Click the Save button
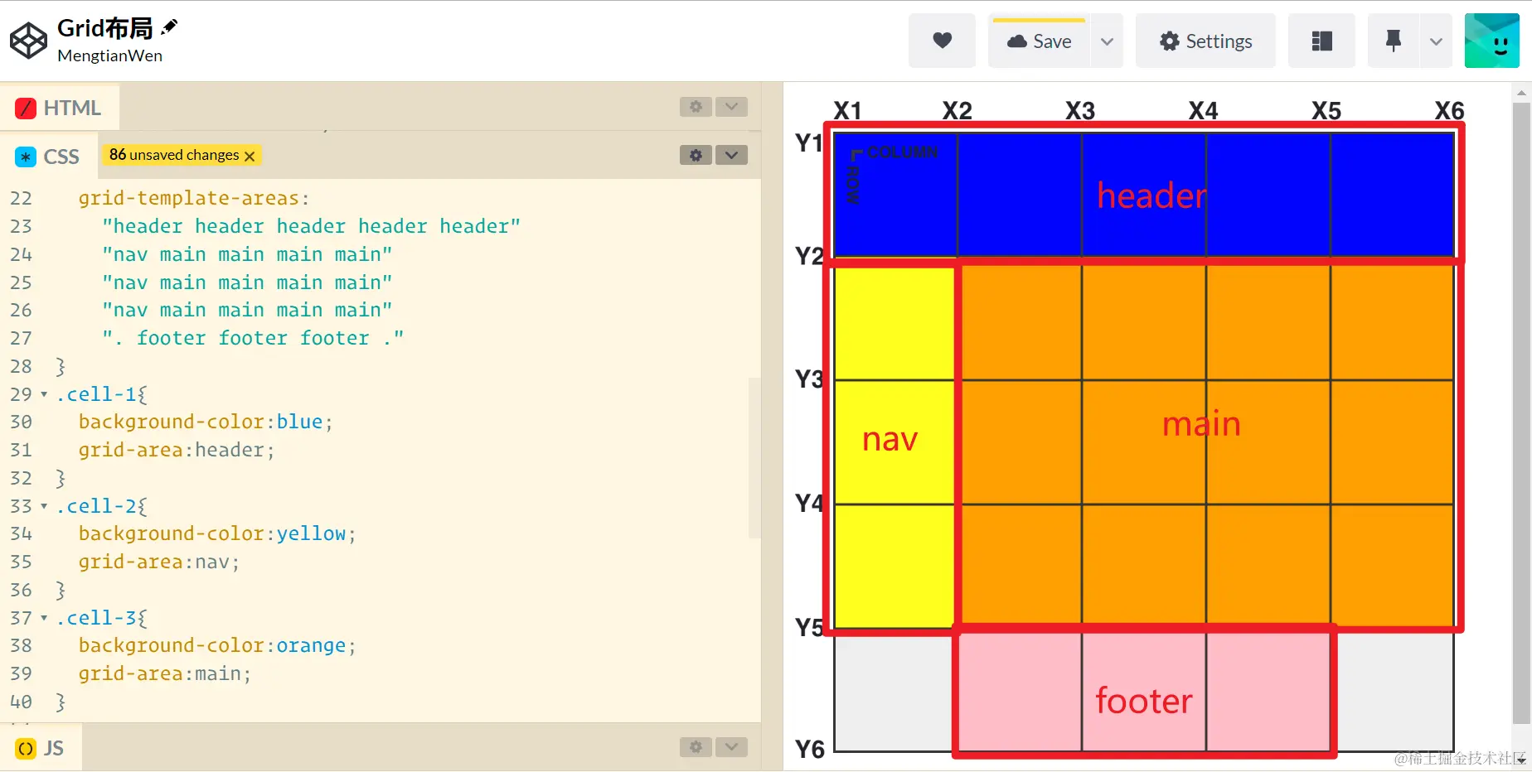This screenshot has width=1532, height=772. [1040, 41]
